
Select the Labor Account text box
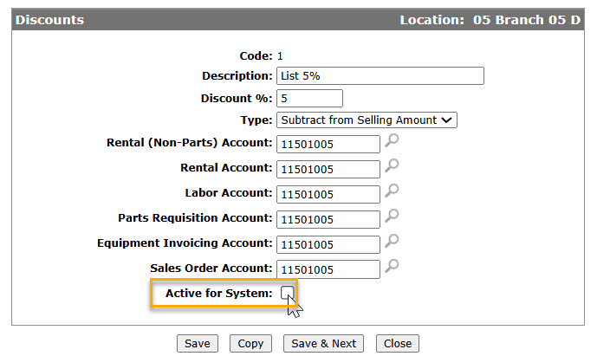328,194
